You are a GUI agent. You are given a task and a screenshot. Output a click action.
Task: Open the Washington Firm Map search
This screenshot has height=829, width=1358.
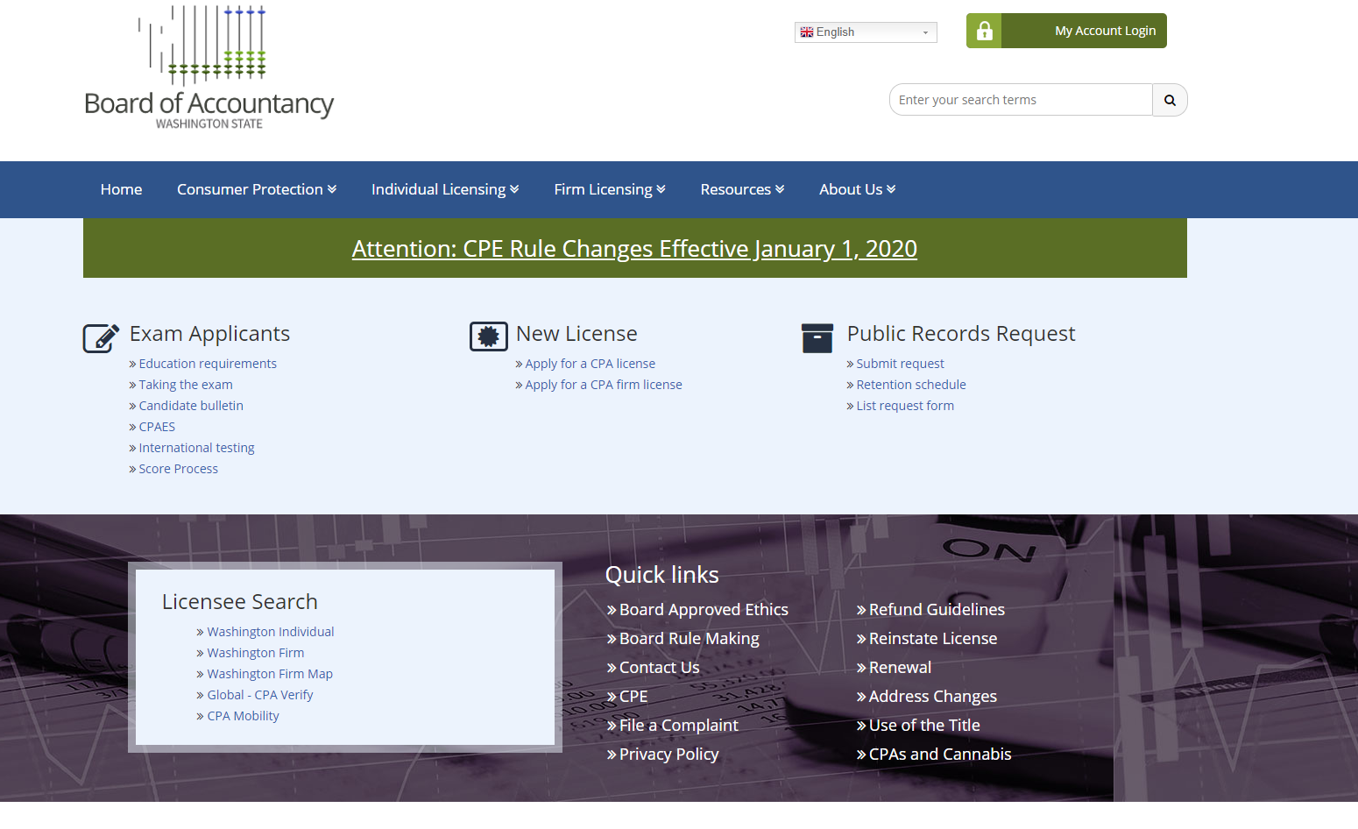[x=270, y=673]
